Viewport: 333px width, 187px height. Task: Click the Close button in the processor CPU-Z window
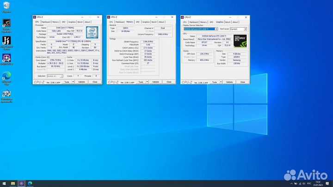pyautogui.click(x=95, y=82)
